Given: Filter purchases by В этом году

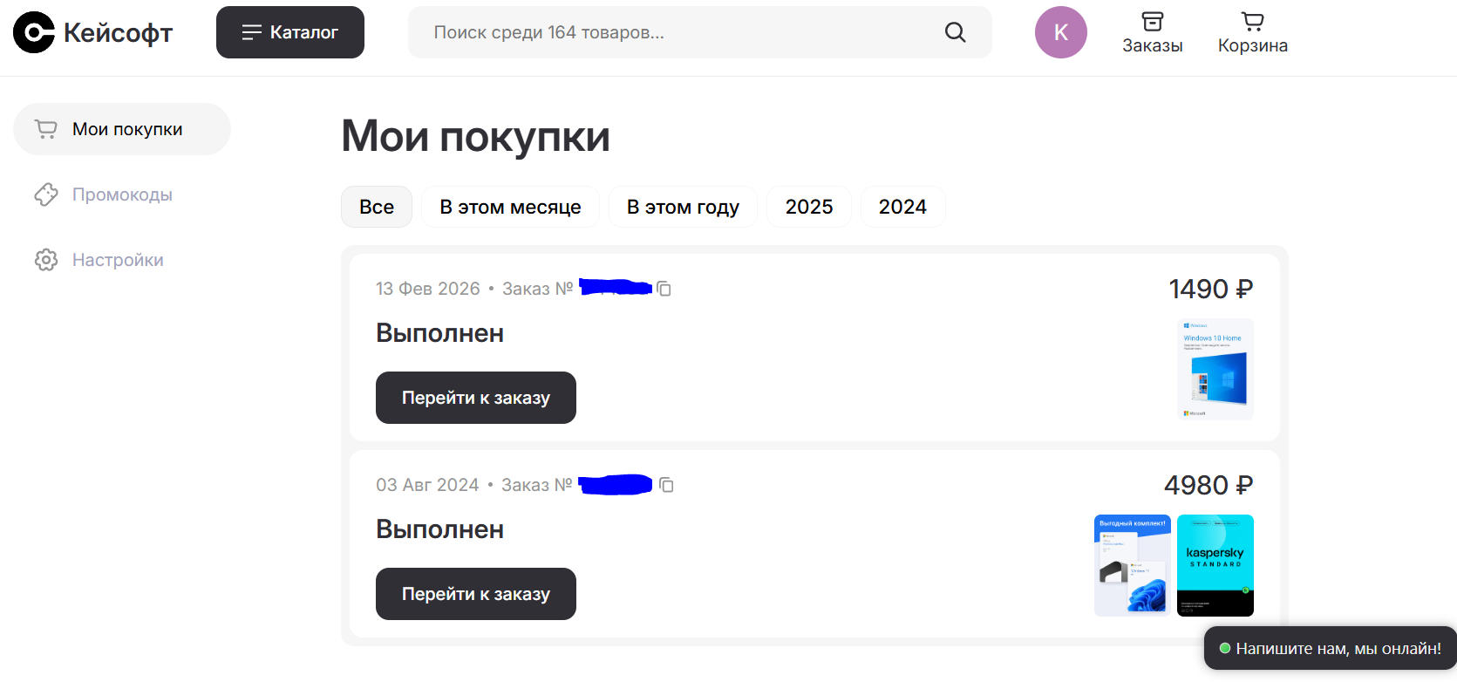Looking at the screenshot, I should coord(683,207).
